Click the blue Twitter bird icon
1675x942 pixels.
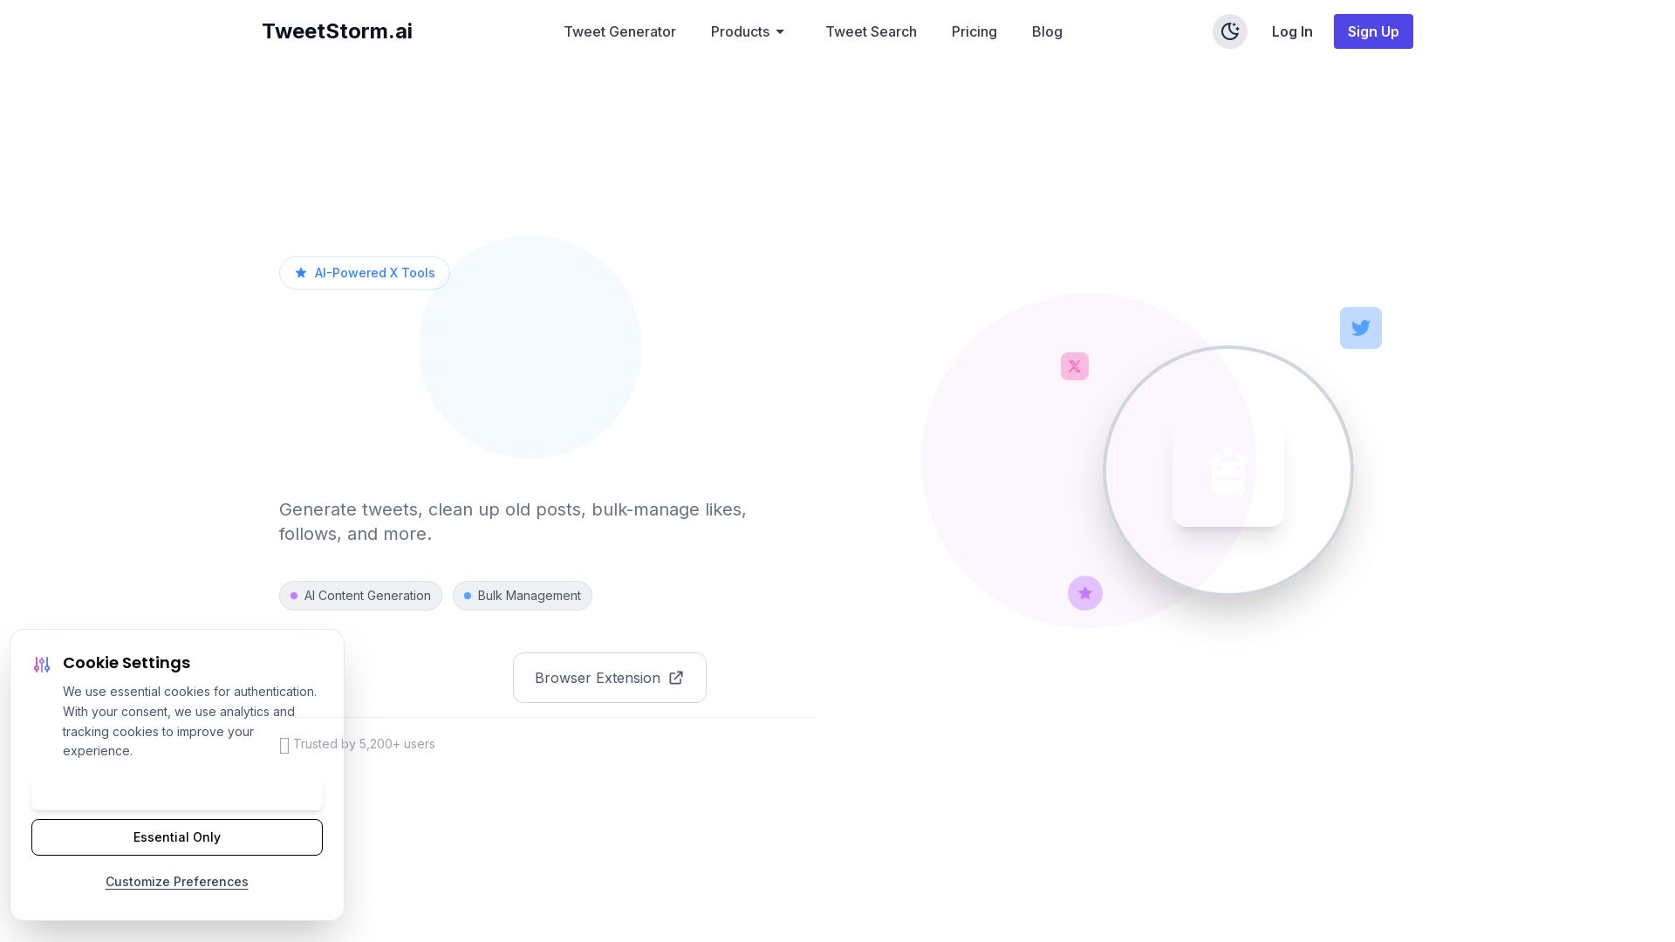[1360, 328]
